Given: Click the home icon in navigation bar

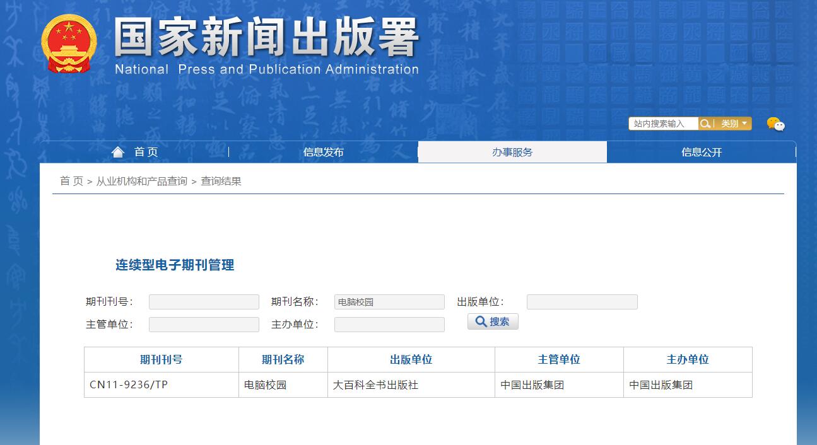Looking at the screenshot, I should click(x=118, y=152).
